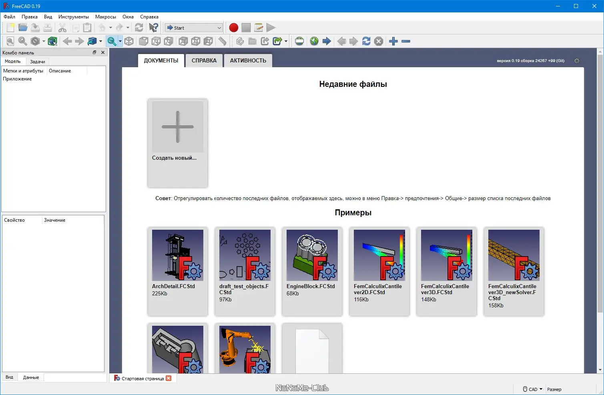Click the Fit selection magnifier icon
Image resolution: width=604 pixels, height=395 pixels.
23,41
